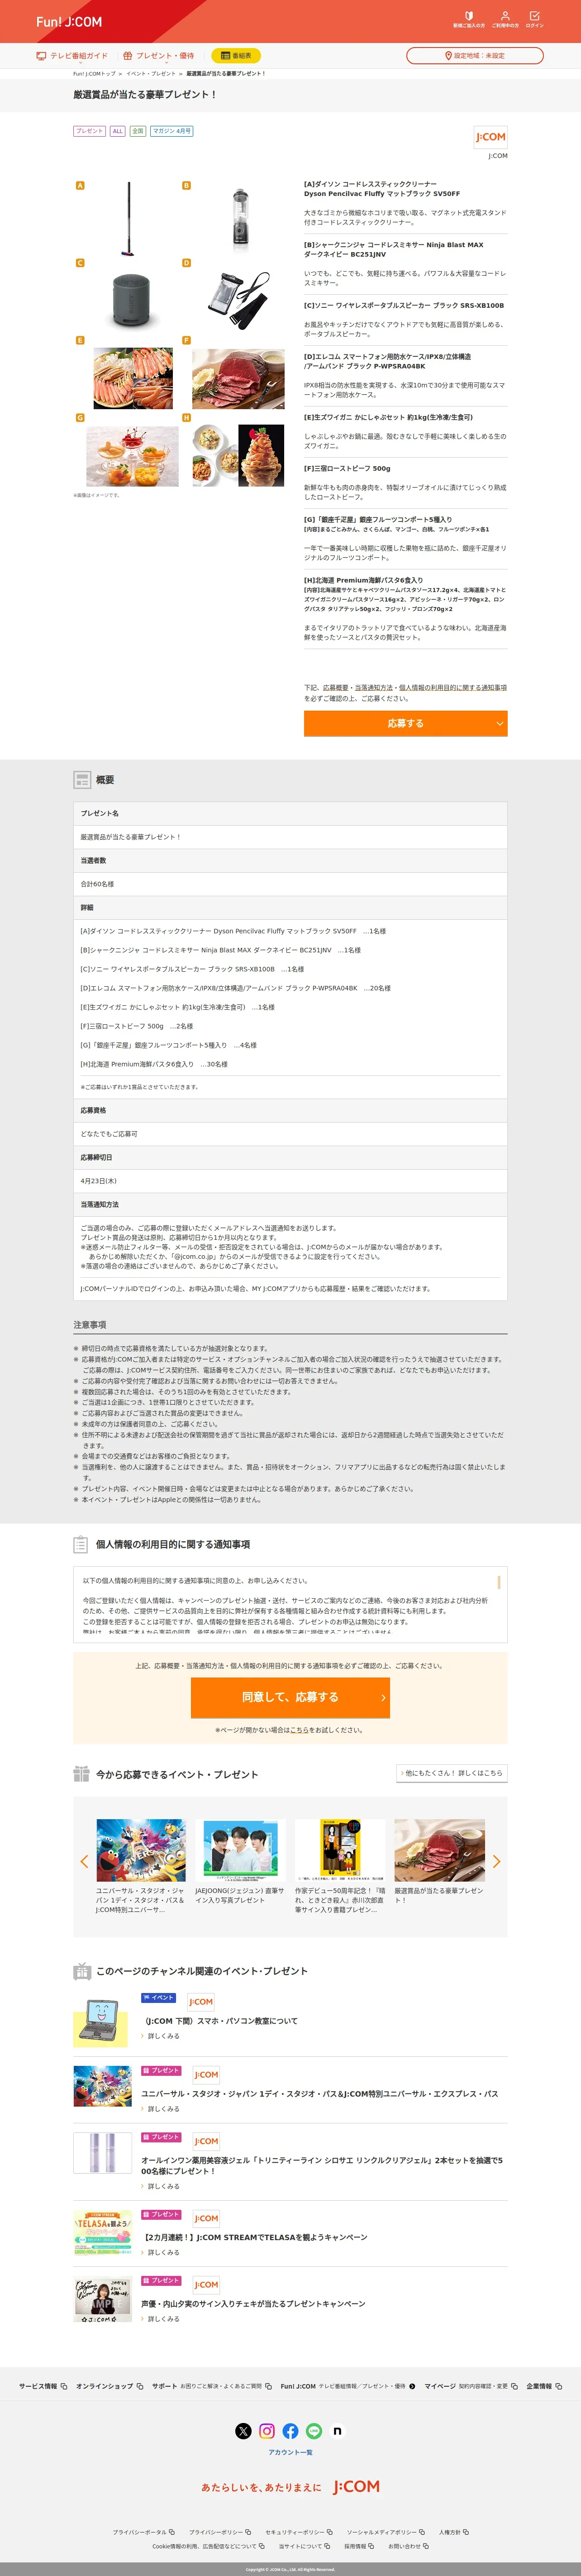The width and height of the screenshot is (581, 2576).
Task: Open the 設定地域：未設定 region selector
Action: click(475, 56)
